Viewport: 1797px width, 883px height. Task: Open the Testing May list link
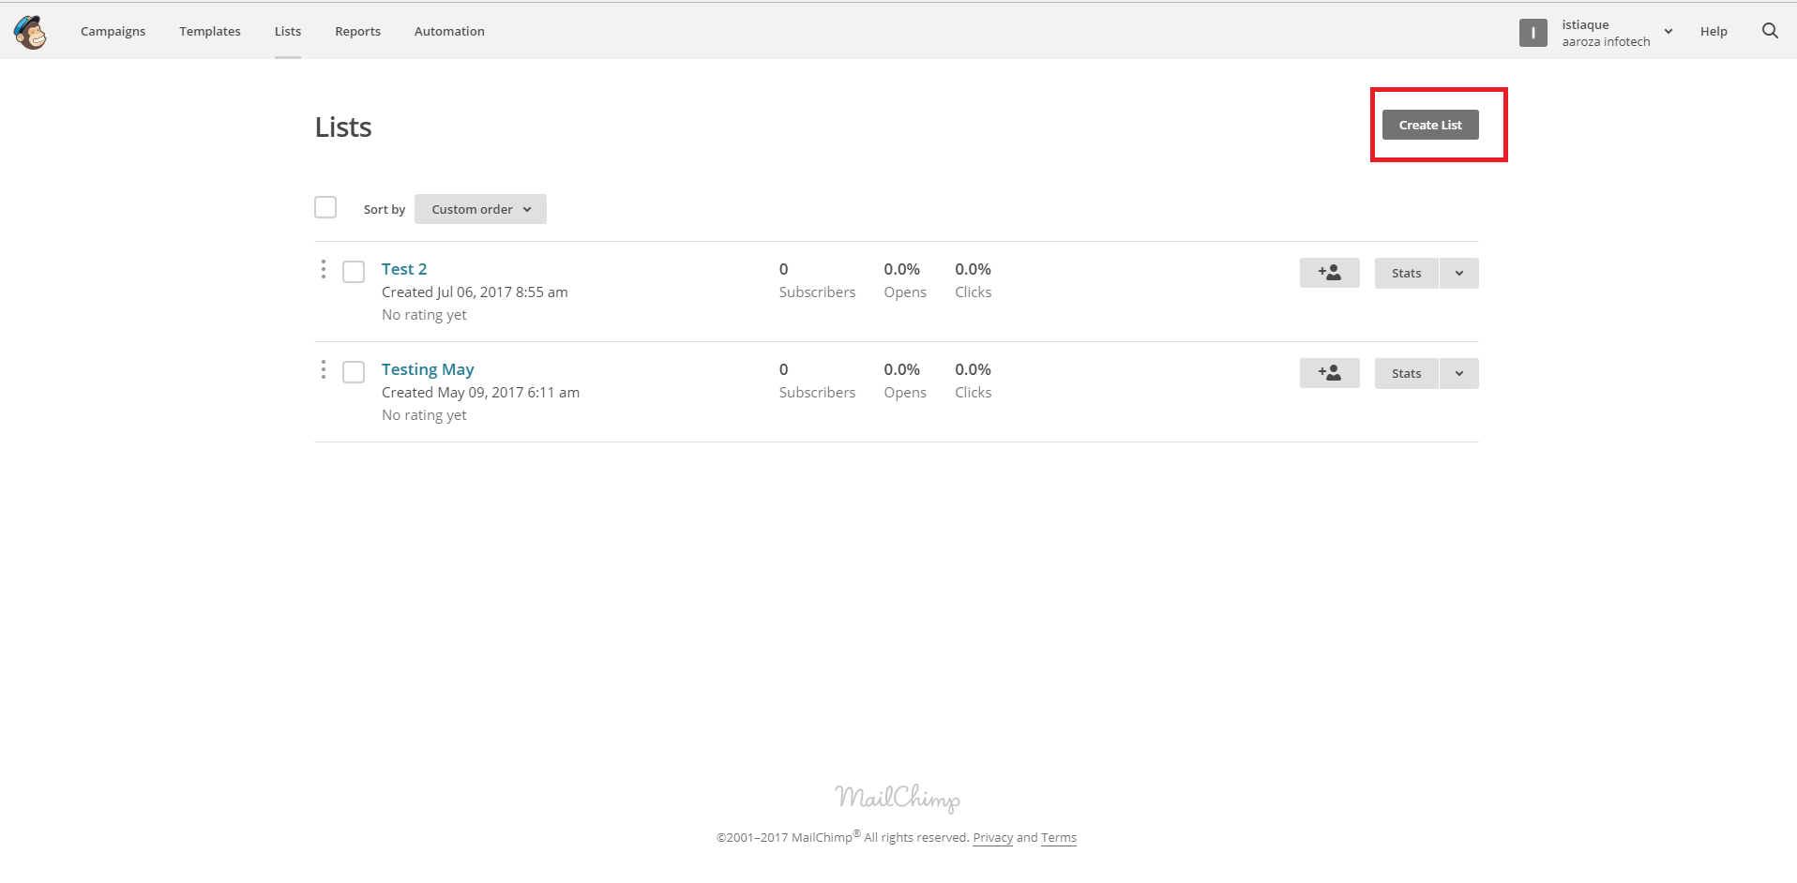tap(428, 369)
